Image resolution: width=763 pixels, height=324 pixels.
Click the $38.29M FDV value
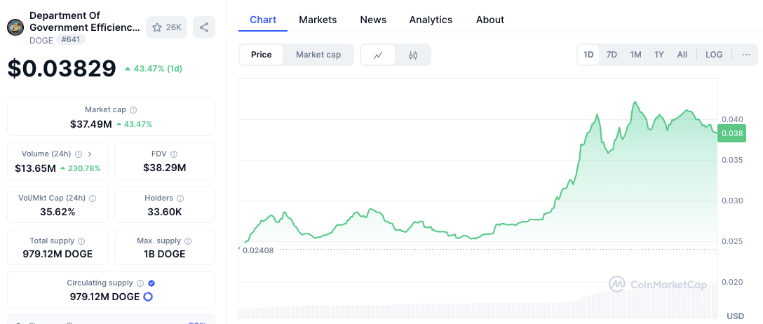tap(165, 168)
